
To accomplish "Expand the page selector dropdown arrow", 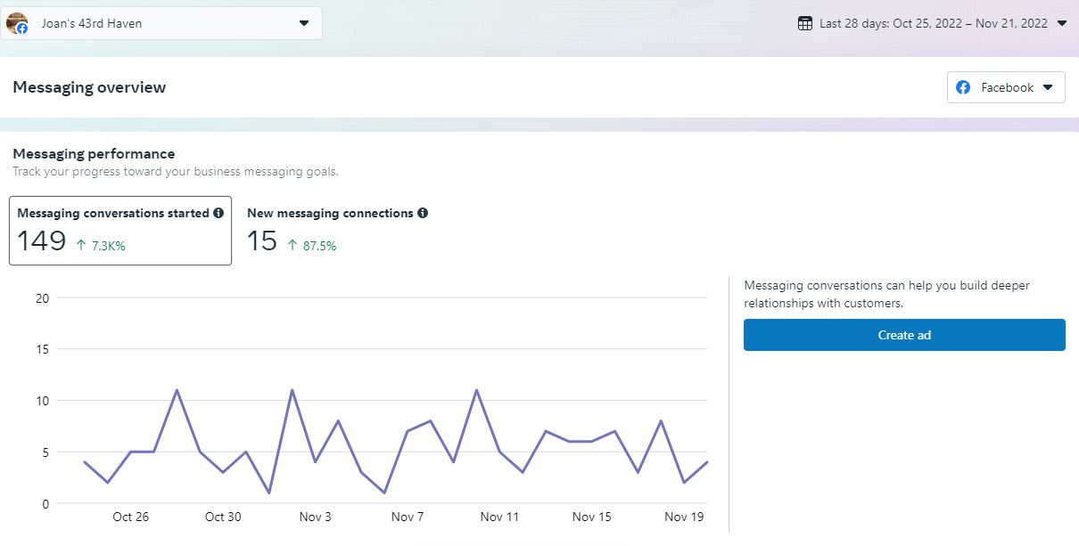I will pos(304,23).
